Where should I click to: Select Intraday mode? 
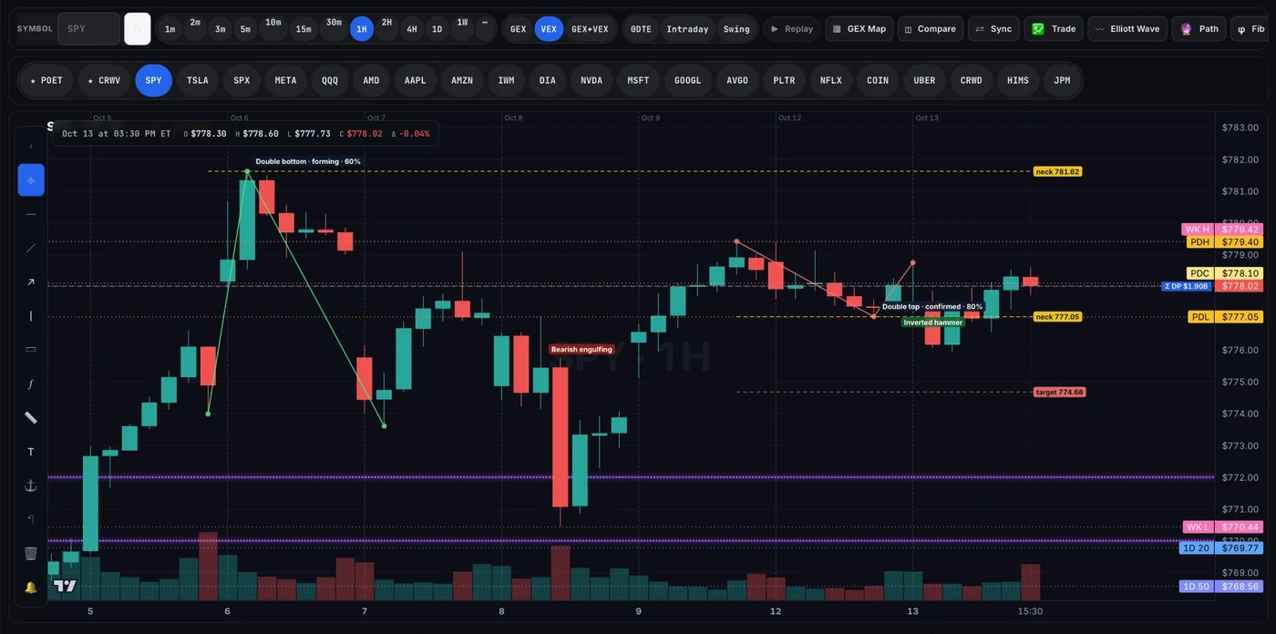[x=687, y=29]
